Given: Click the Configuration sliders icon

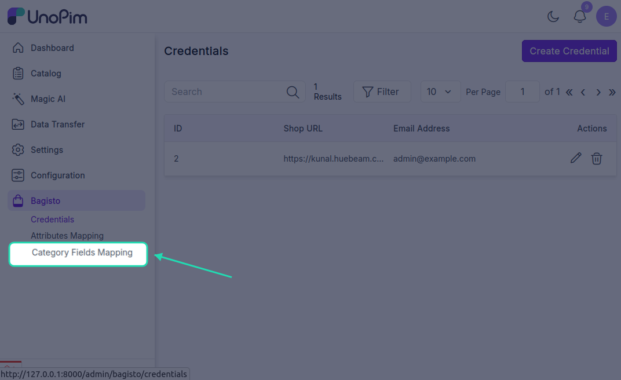Looking at the screenshot, I should pyautogui.click(x=18, y=176).
